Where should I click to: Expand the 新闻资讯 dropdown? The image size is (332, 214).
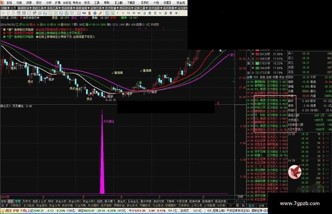click(25, 8)
